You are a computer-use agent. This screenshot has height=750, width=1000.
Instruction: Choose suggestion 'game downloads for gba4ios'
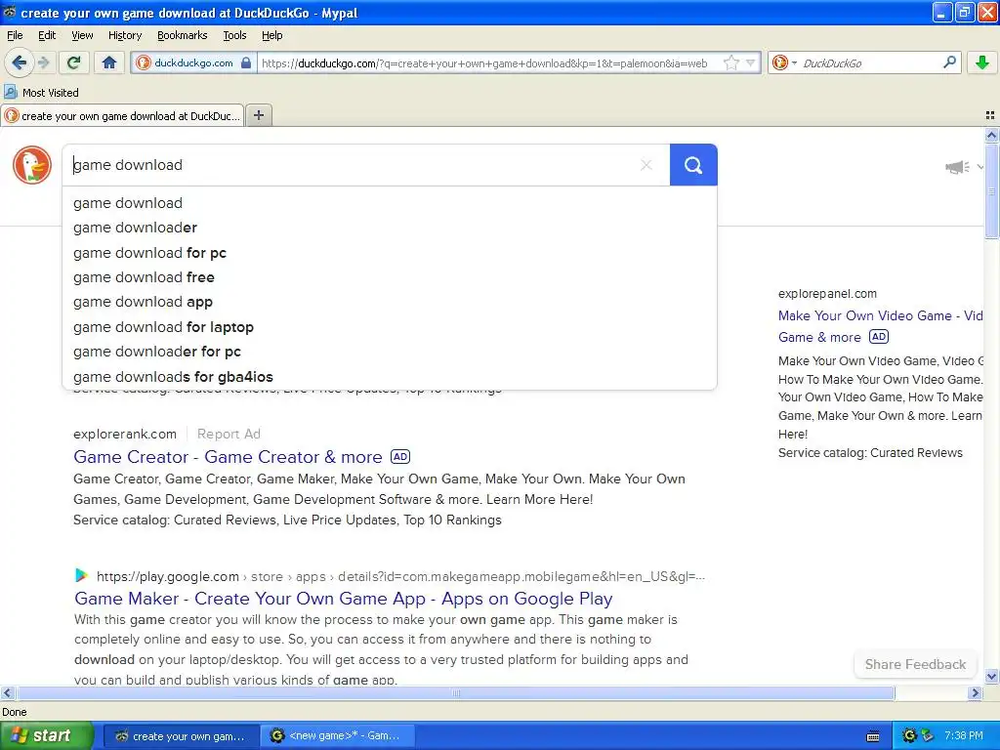click(390, 376)
